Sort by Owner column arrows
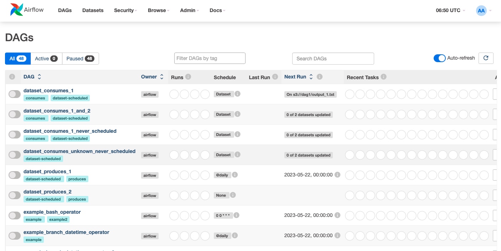501x251 pixels. tap(162, 77)
